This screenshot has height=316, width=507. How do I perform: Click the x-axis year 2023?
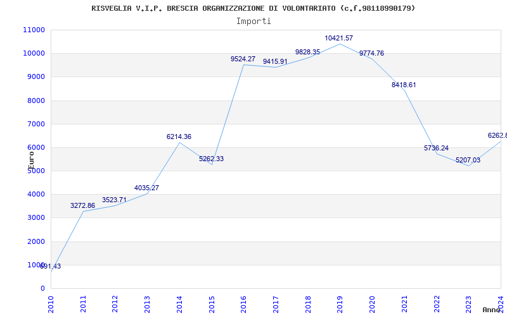pyautogui.click(x=468, y=304)
